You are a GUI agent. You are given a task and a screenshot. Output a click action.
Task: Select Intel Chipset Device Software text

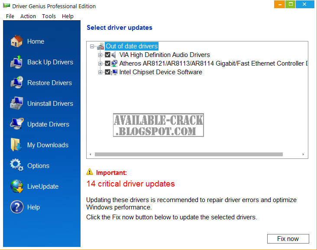(161, 72)
